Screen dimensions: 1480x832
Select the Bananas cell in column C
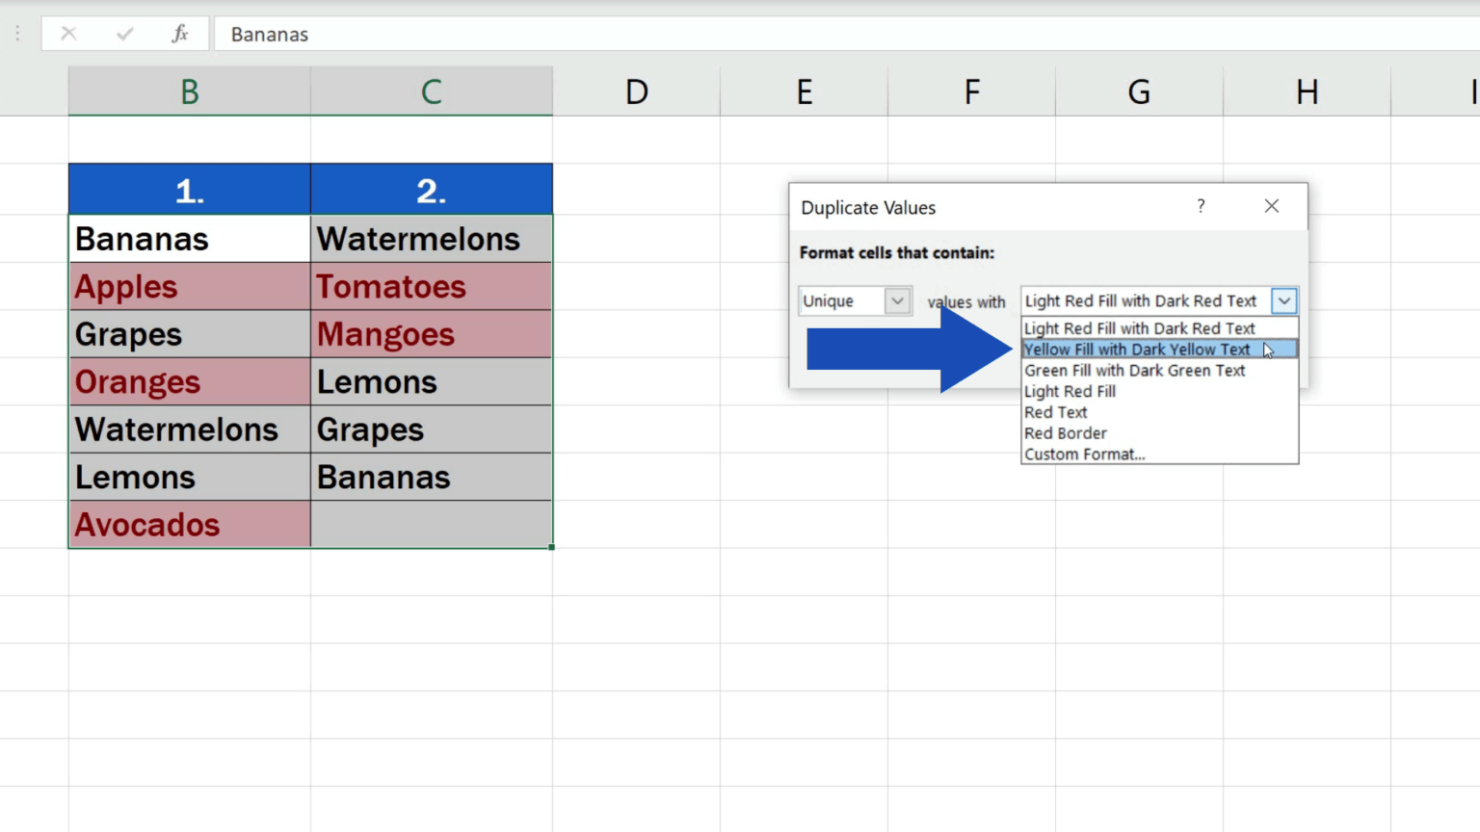pyautogui.click(x=432, y=477)
